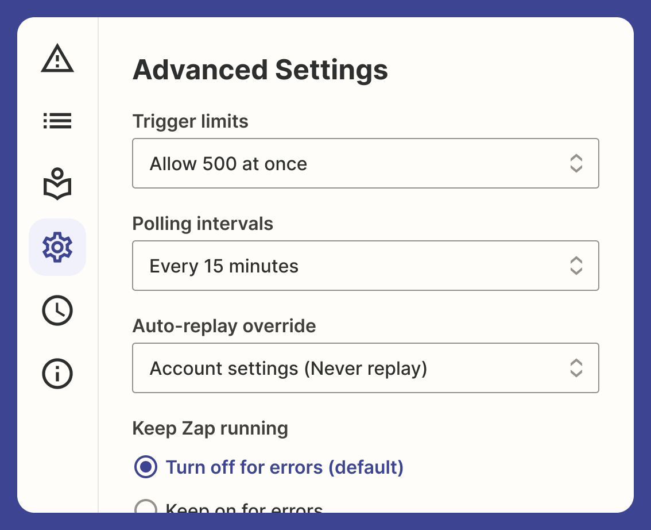The height and width of the screenshot is (530, 651).
Task: Click the 'Auto-replay override' field label
Action: [224, 326]
